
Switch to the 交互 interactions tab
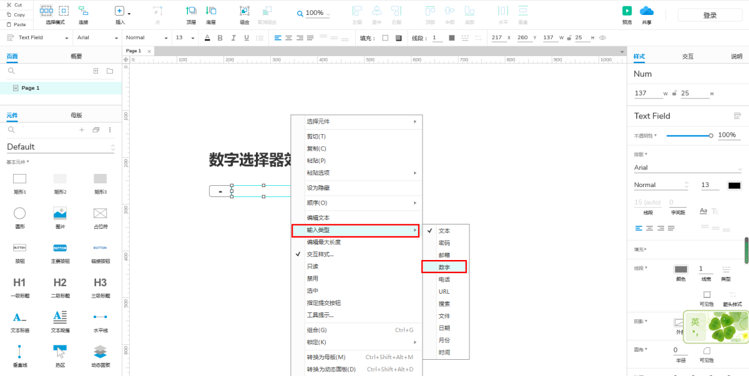click(687, 56)
